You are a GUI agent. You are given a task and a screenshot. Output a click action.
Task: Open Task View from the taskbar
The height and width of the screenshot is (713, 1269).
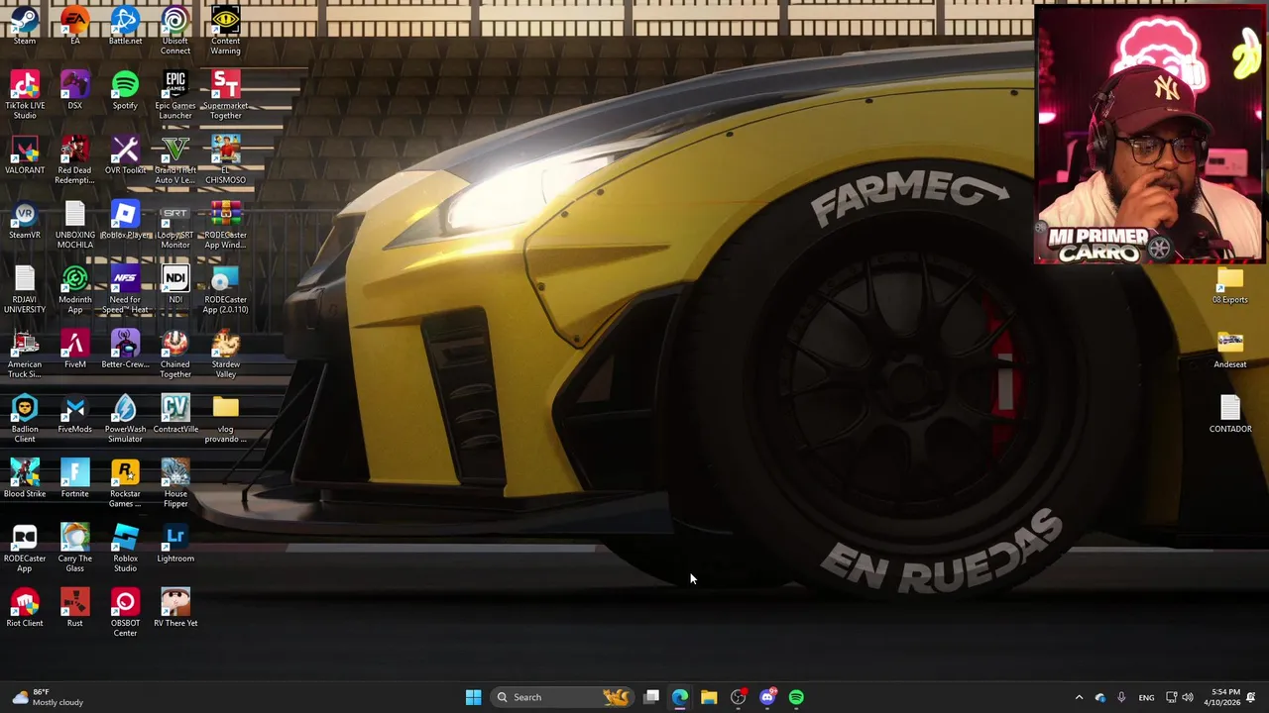coord(651,697)
